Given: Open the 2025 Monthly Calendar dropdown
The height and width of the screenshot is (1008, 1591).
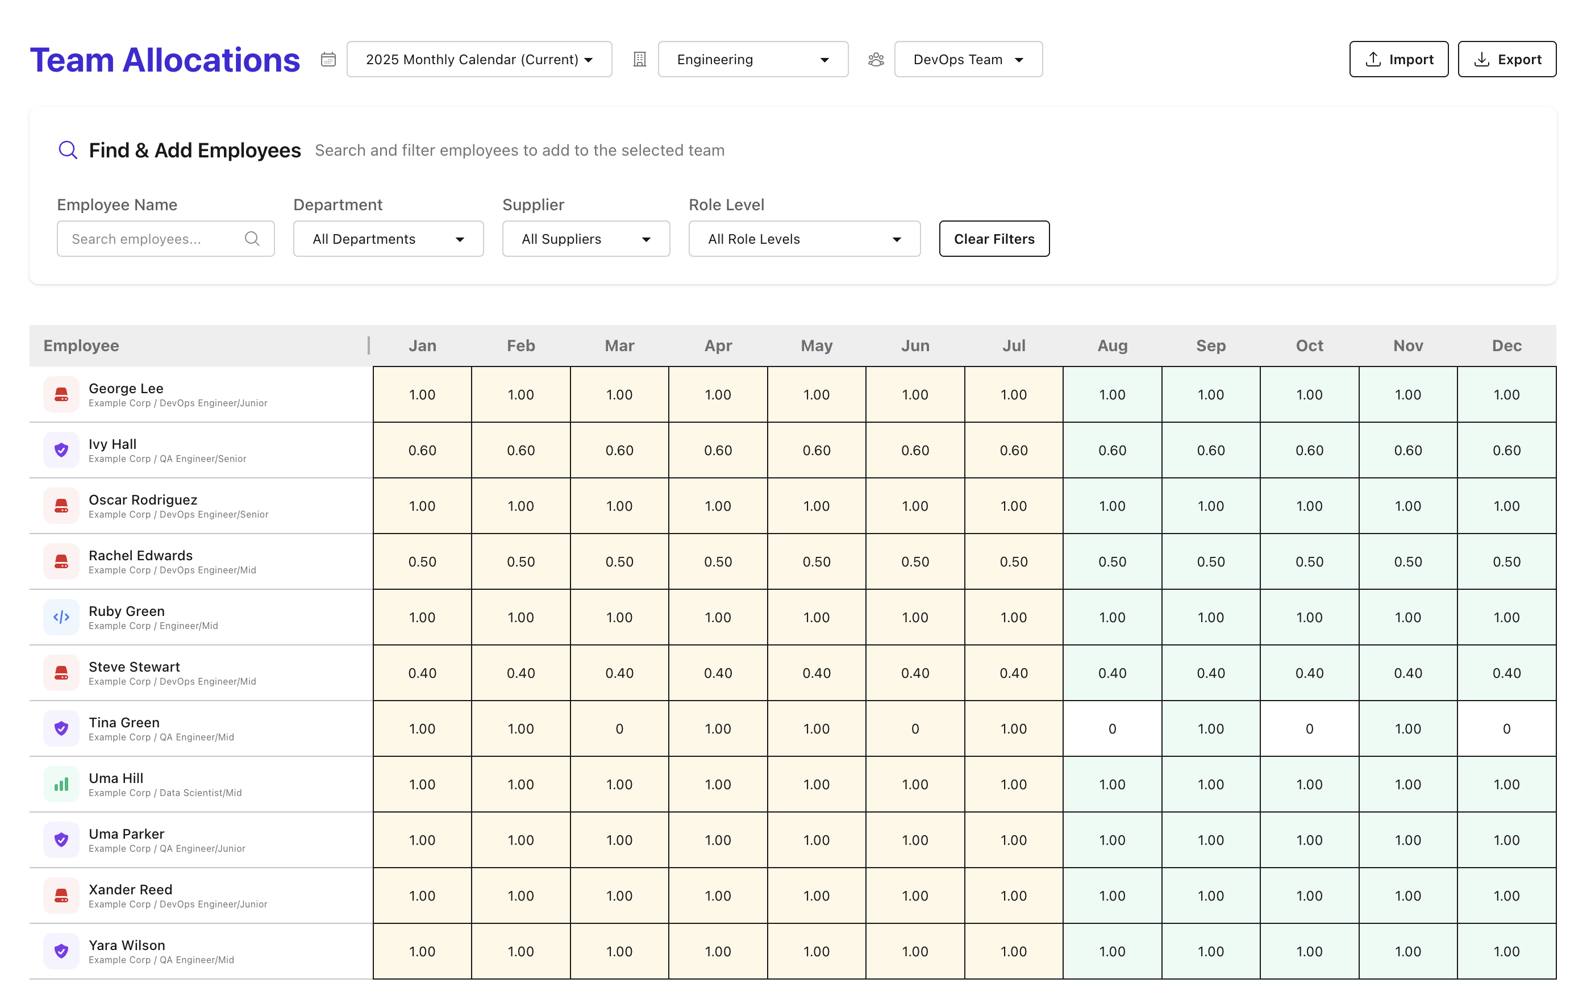Looking at the screenshot, I should [479, 59].
